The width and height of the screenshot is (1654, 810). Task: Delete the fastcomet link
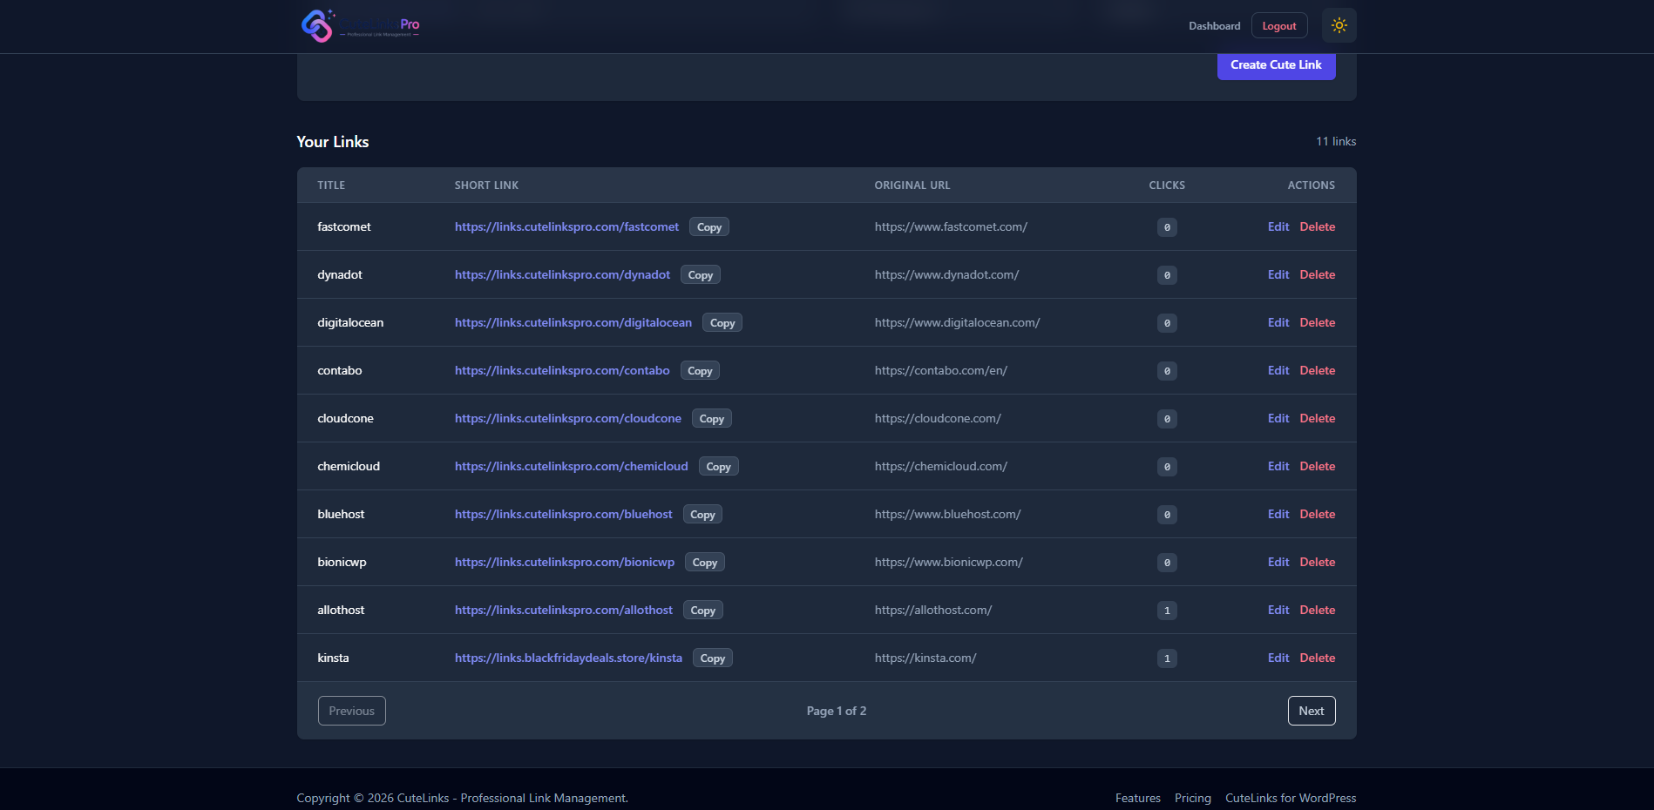pyautogui.click(x=1318, y=226)
